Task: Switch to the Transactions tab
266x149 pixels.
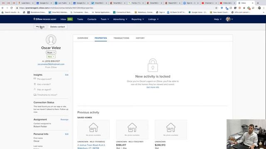Action: [121, 38]
